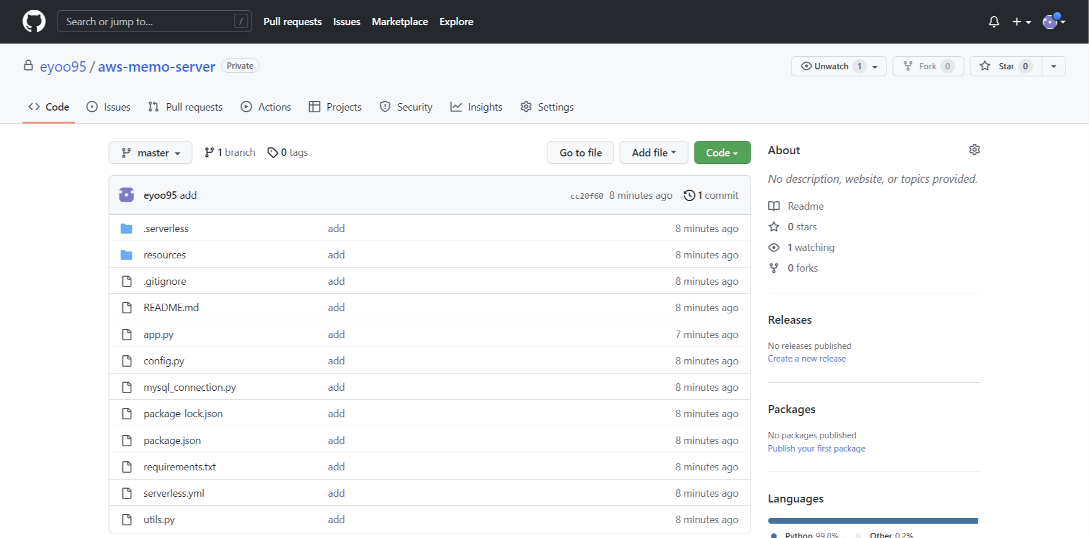Open the eyoo95 owner profile link
The height and width of the screenshot is (538, 1089).
pyautogui.click(x=63, y=66)
